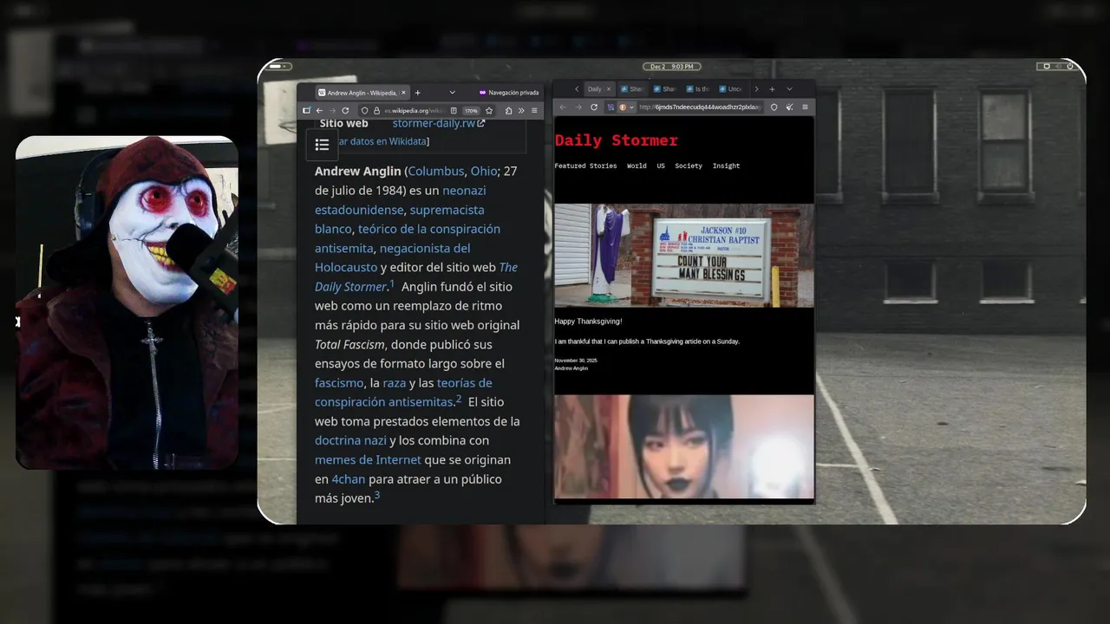
Task: Click the onion URL address field
Action: point(699,107)
